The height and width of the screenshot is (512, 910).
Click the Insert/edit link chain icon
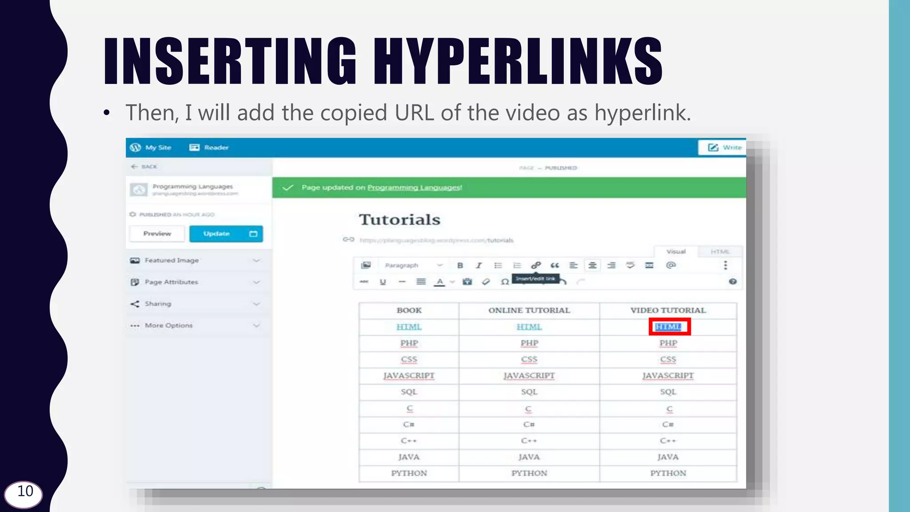pyautogui.click(x=536, y=265)
